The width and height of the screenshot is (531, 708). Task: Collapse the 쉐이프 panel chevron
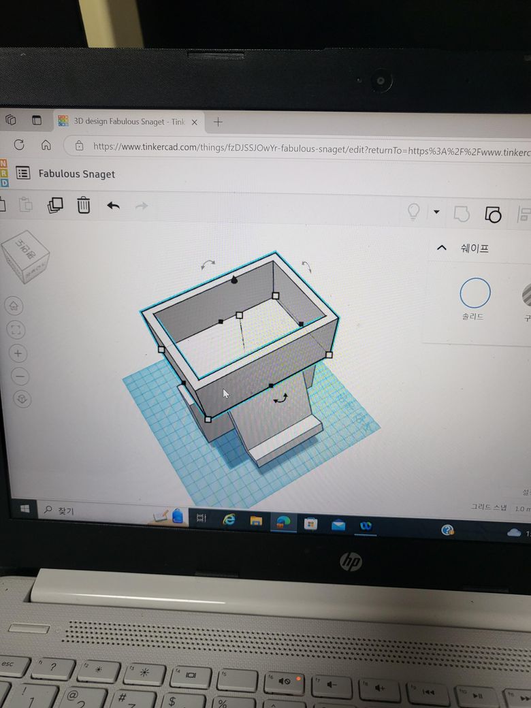(x=442, y=248)
